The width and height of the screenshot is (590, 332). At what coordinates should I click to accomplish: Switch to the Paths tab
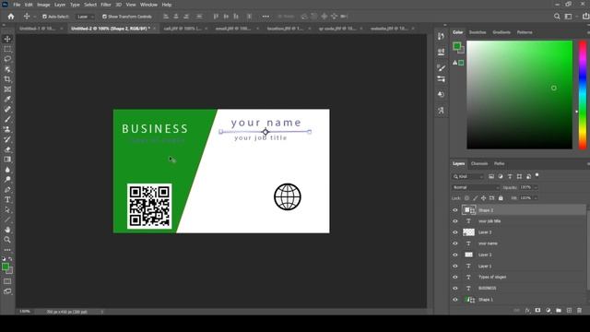click(x=500, y=164)
